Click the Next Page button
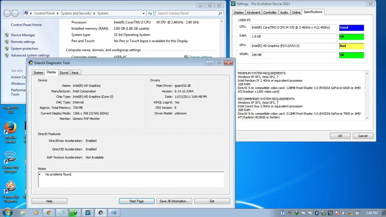 136,201
